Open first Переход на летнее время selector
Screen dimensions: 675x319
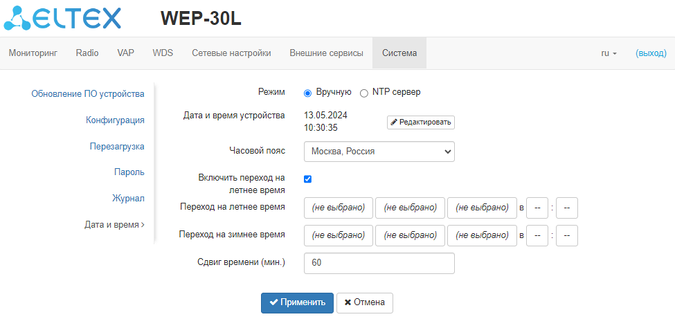[x=339, y=208]
